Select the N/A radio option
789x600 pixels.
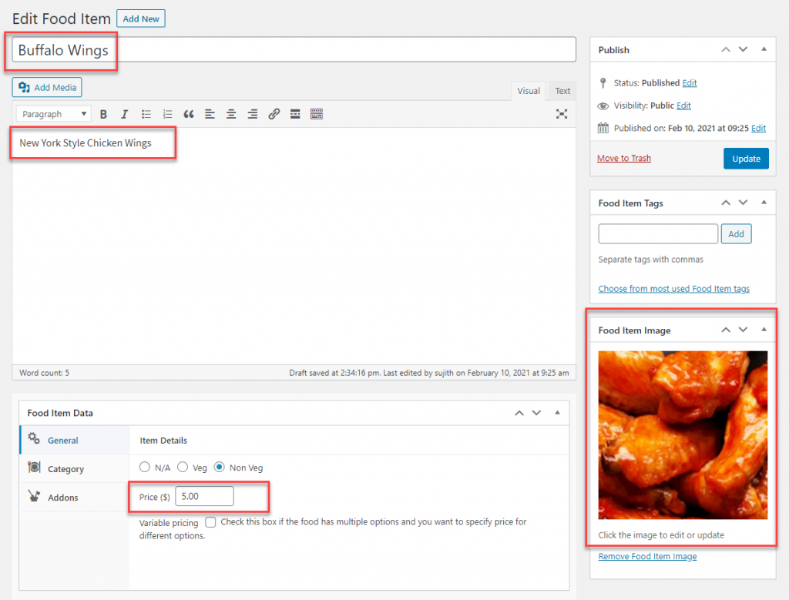pos(144,468)
